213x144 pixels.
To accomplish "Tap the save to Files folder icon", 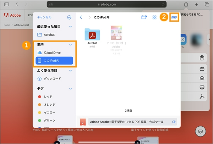I will click(x=202, y=69).
